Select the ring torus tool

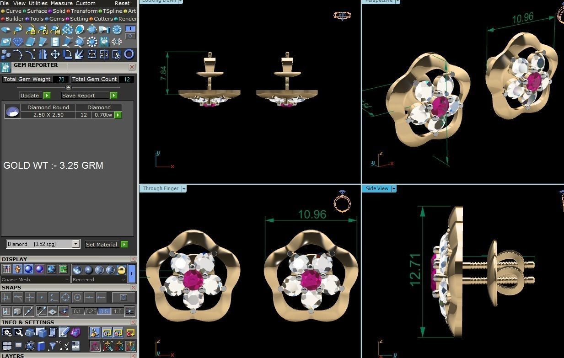click(x=129, y=55)
